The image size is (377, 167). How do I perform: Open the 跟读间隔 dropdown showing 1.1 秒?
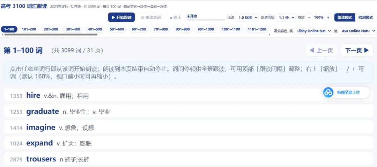click(x=286, y=17)
